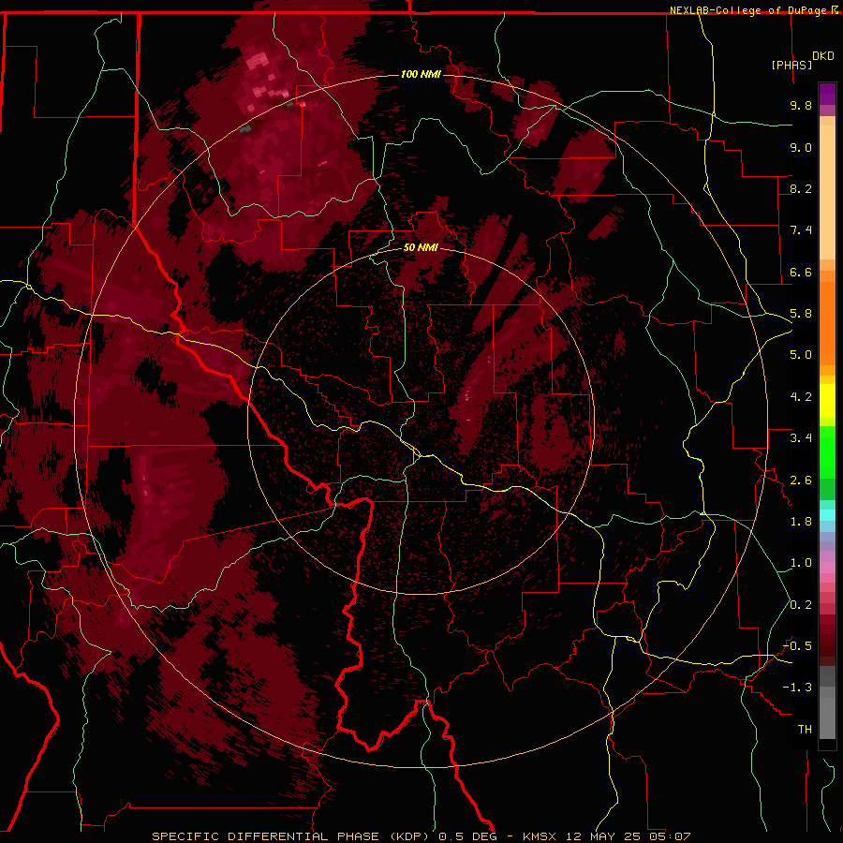This screenshot has width=843, height=843.
Task: Click the yellow segment of the color bar
Action: 827,401
